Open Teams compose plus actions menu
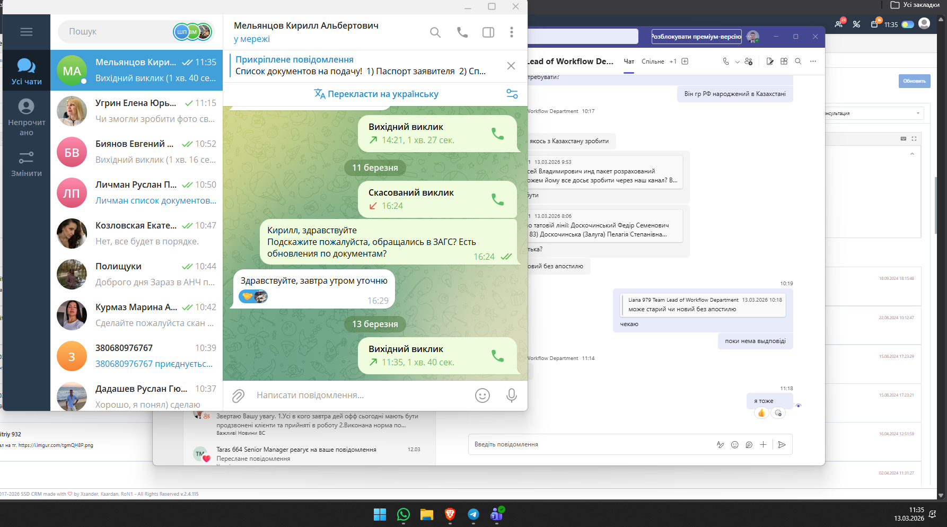Screen dimensions: 947x527 coord(763,445)
